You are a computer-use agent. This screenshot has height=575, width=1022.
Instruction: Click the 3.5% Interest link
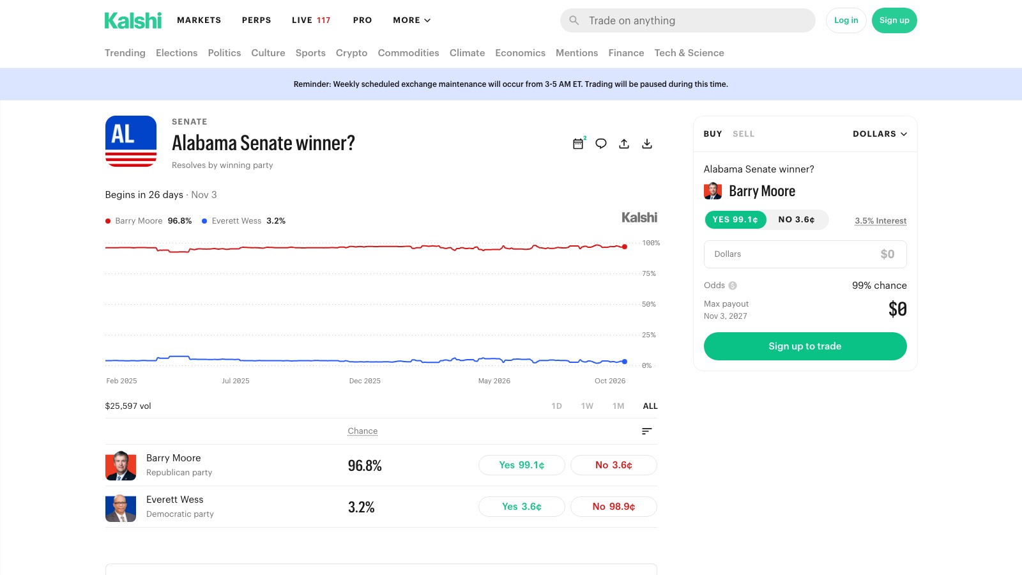(881, 221)
